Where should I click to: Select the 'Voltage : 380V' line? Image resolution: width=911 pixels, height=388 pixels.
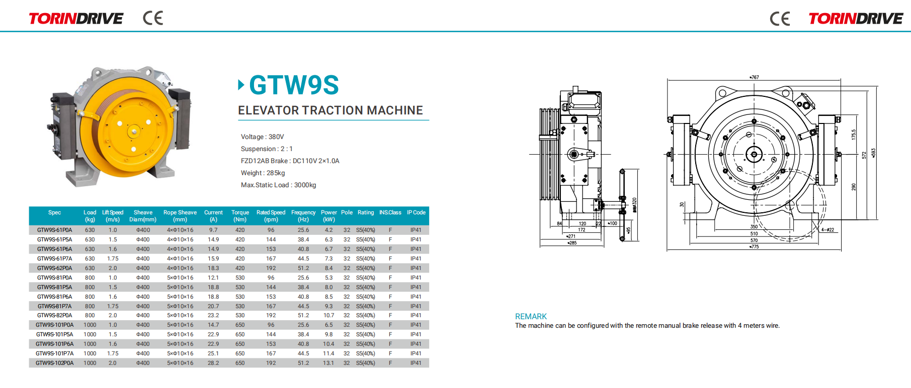(262, 137)
